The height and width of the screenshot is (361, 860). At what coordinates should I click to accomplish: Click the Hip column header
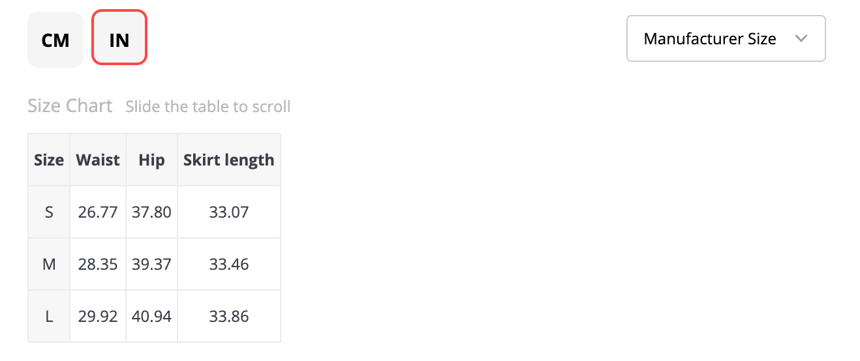[151, 160]
